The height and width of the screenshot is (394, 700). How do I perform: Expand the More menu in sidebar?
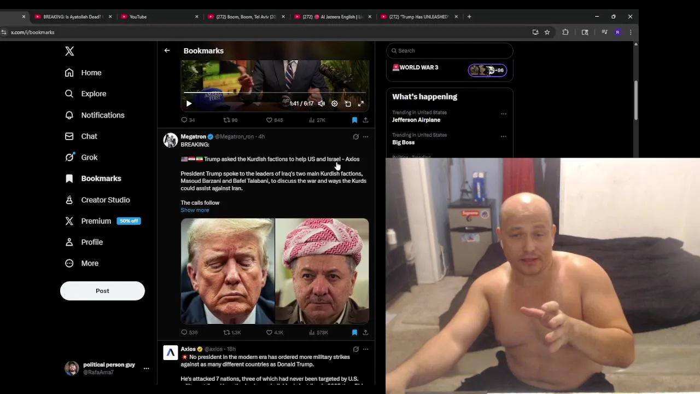tap(82, 263)
